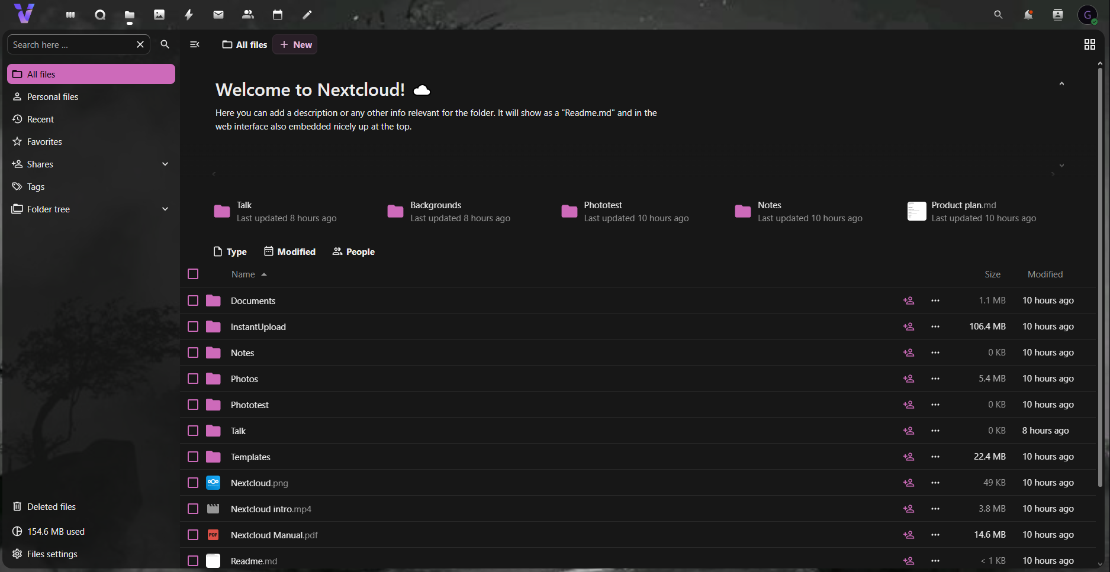1110x572 pixels.
Task: Open unified search magnifier in top bar
Action: pyautogui.click(x=998, y=15)
